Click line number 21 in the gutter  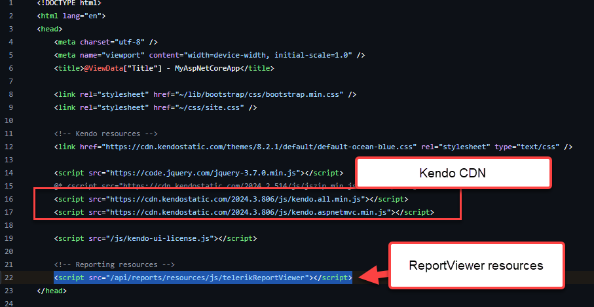[9, 264]
